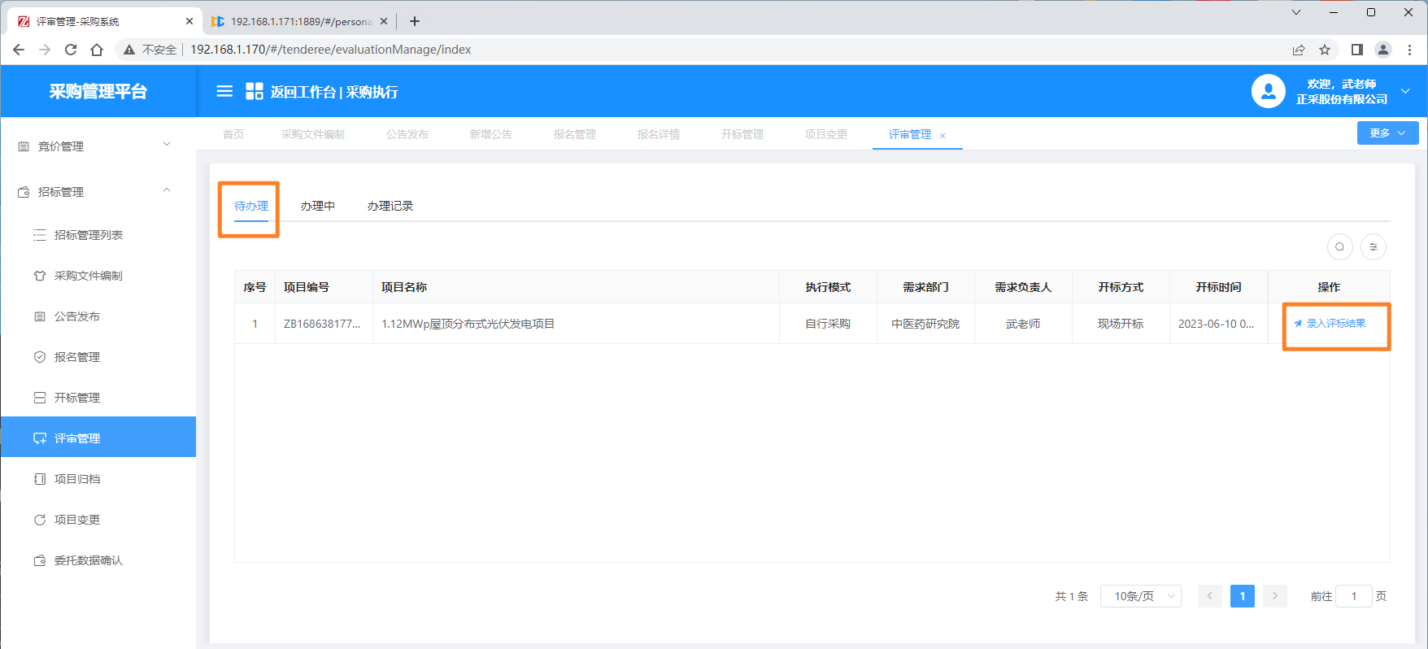
Task: Switch to the 办理记录 tab
Action: tap(390, 207)
